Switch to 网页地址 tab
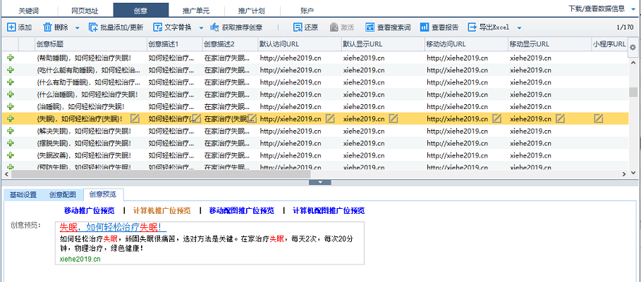 coord(85,11)
